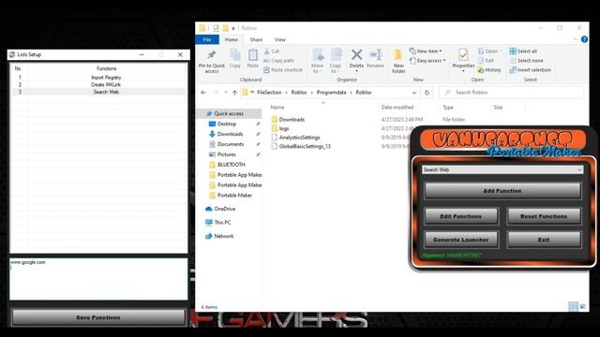Click Select all in ribbon
600x337 pixels.
pos(523,51)
